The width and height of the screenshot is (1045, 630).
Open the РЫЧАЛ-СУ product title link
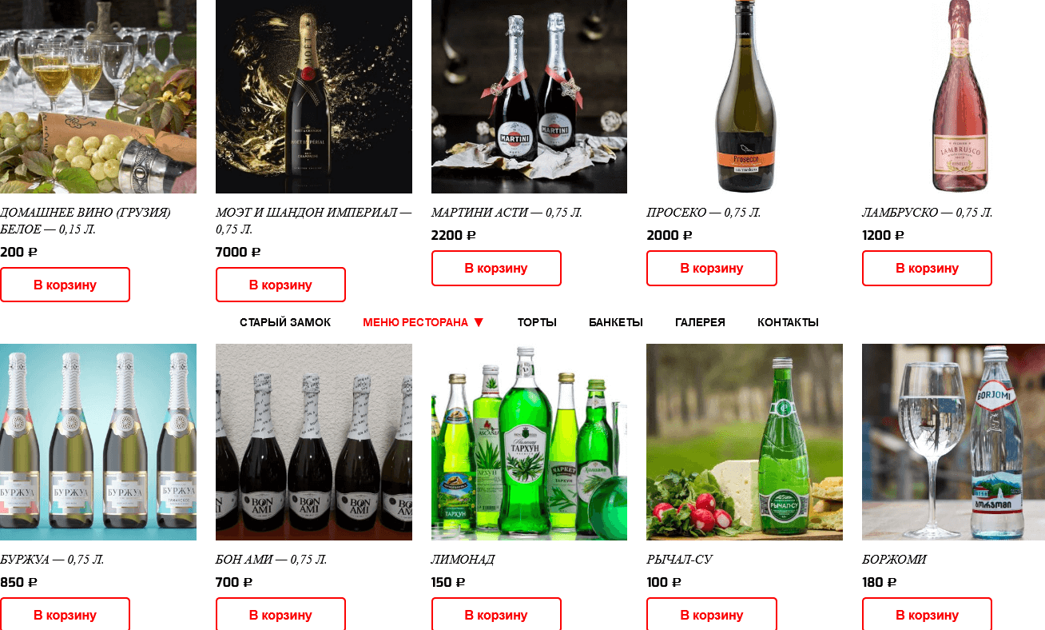pyautogui.click(x=679, y=560)
